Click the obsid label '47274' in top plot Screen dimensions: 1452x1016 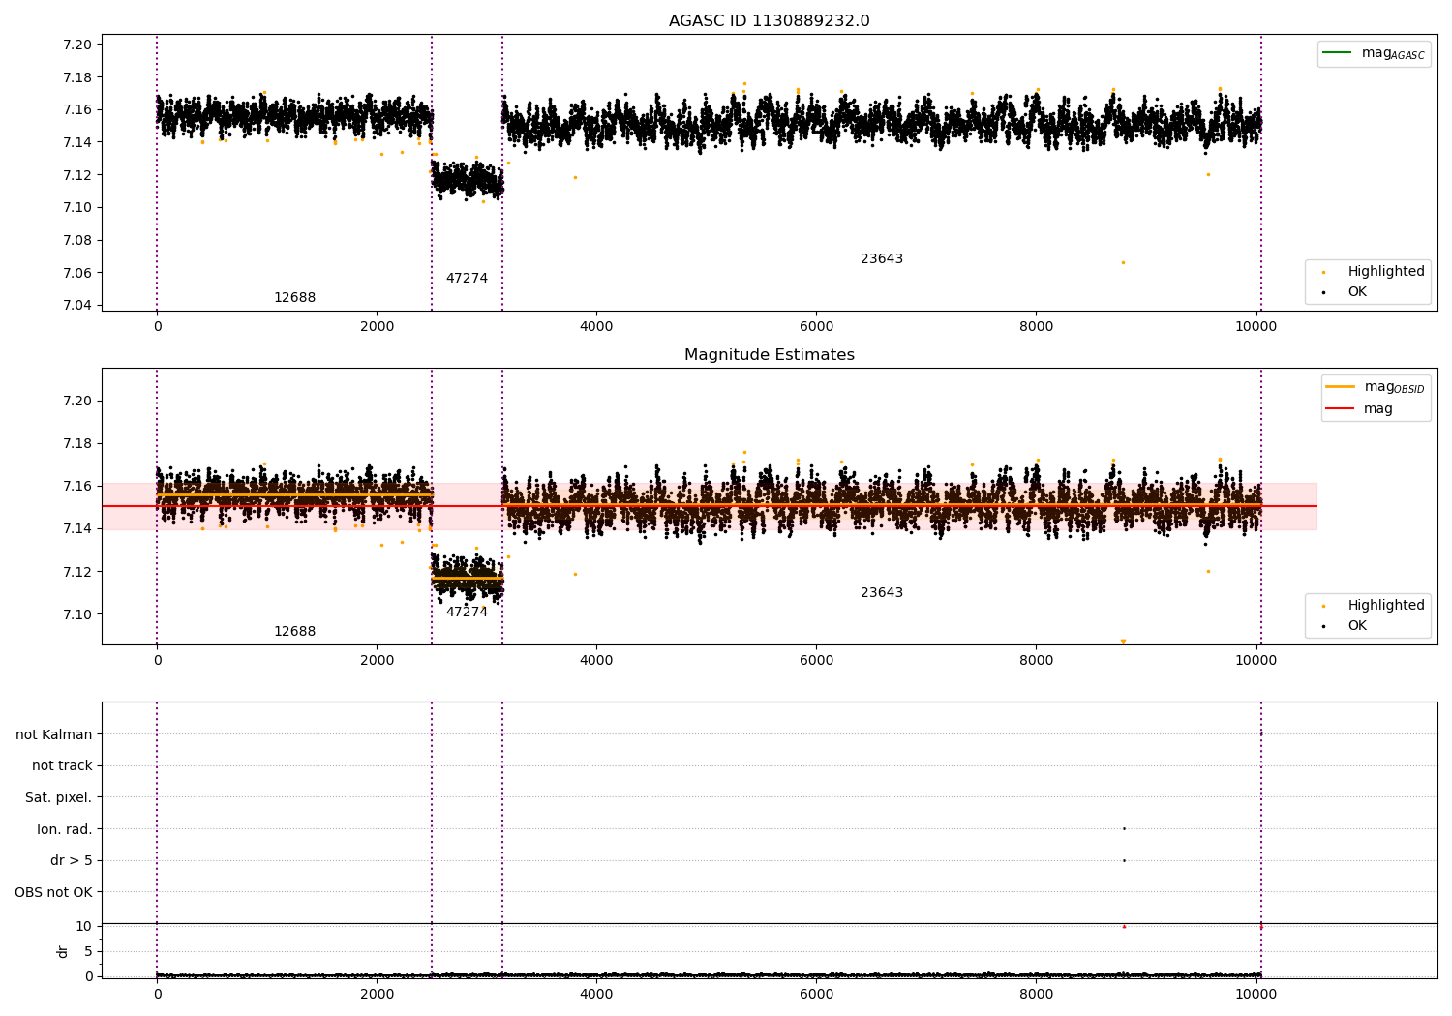tap(467, 278)
